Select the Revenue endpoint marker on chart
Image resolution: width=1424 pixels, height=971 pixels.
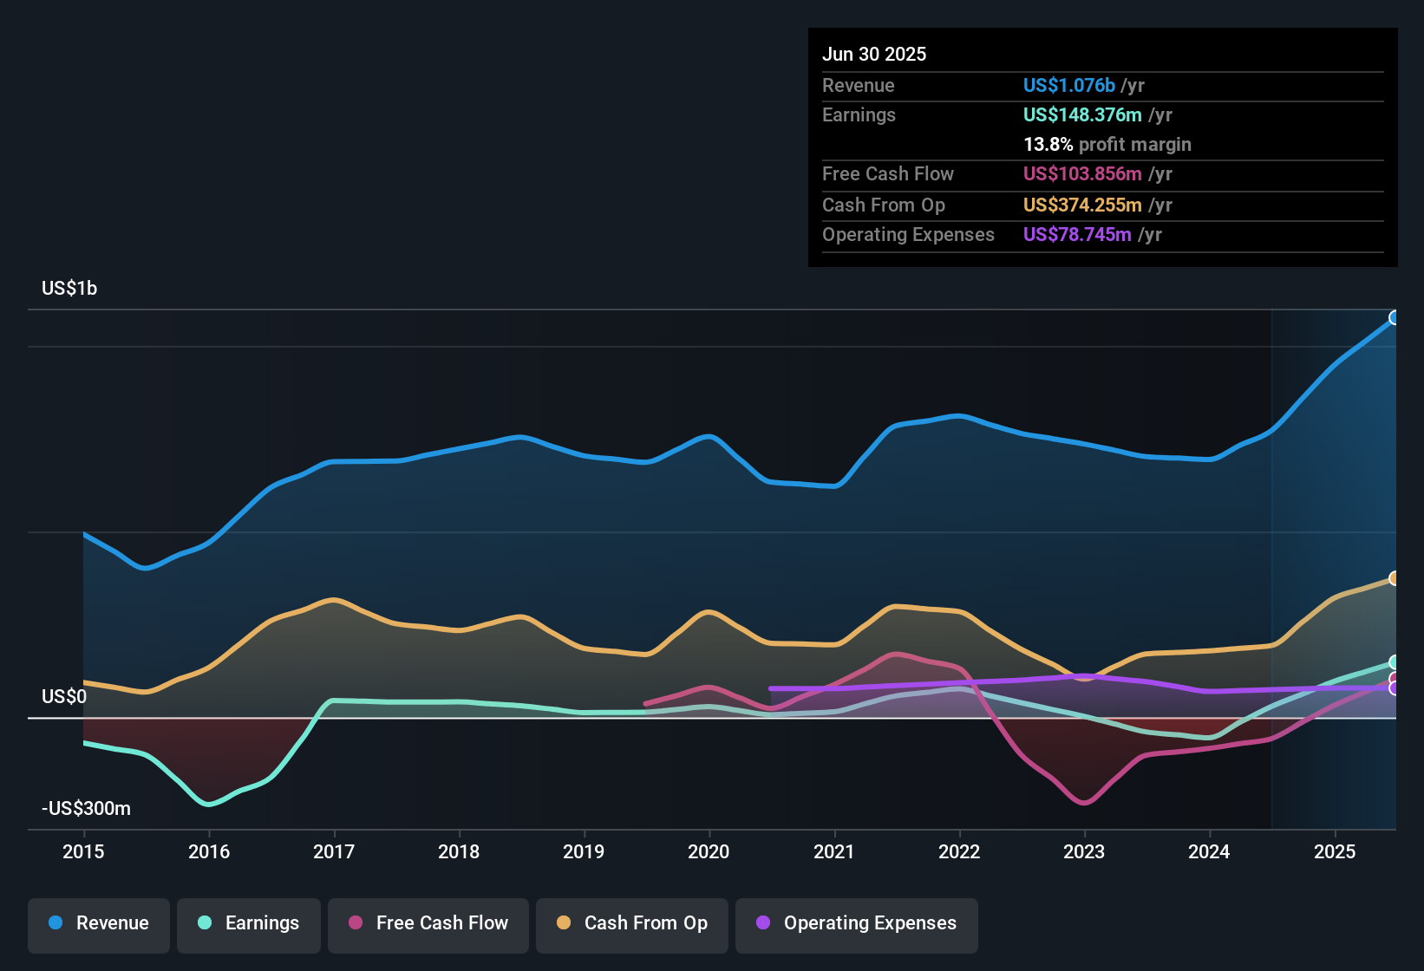tap(1394, 319)
